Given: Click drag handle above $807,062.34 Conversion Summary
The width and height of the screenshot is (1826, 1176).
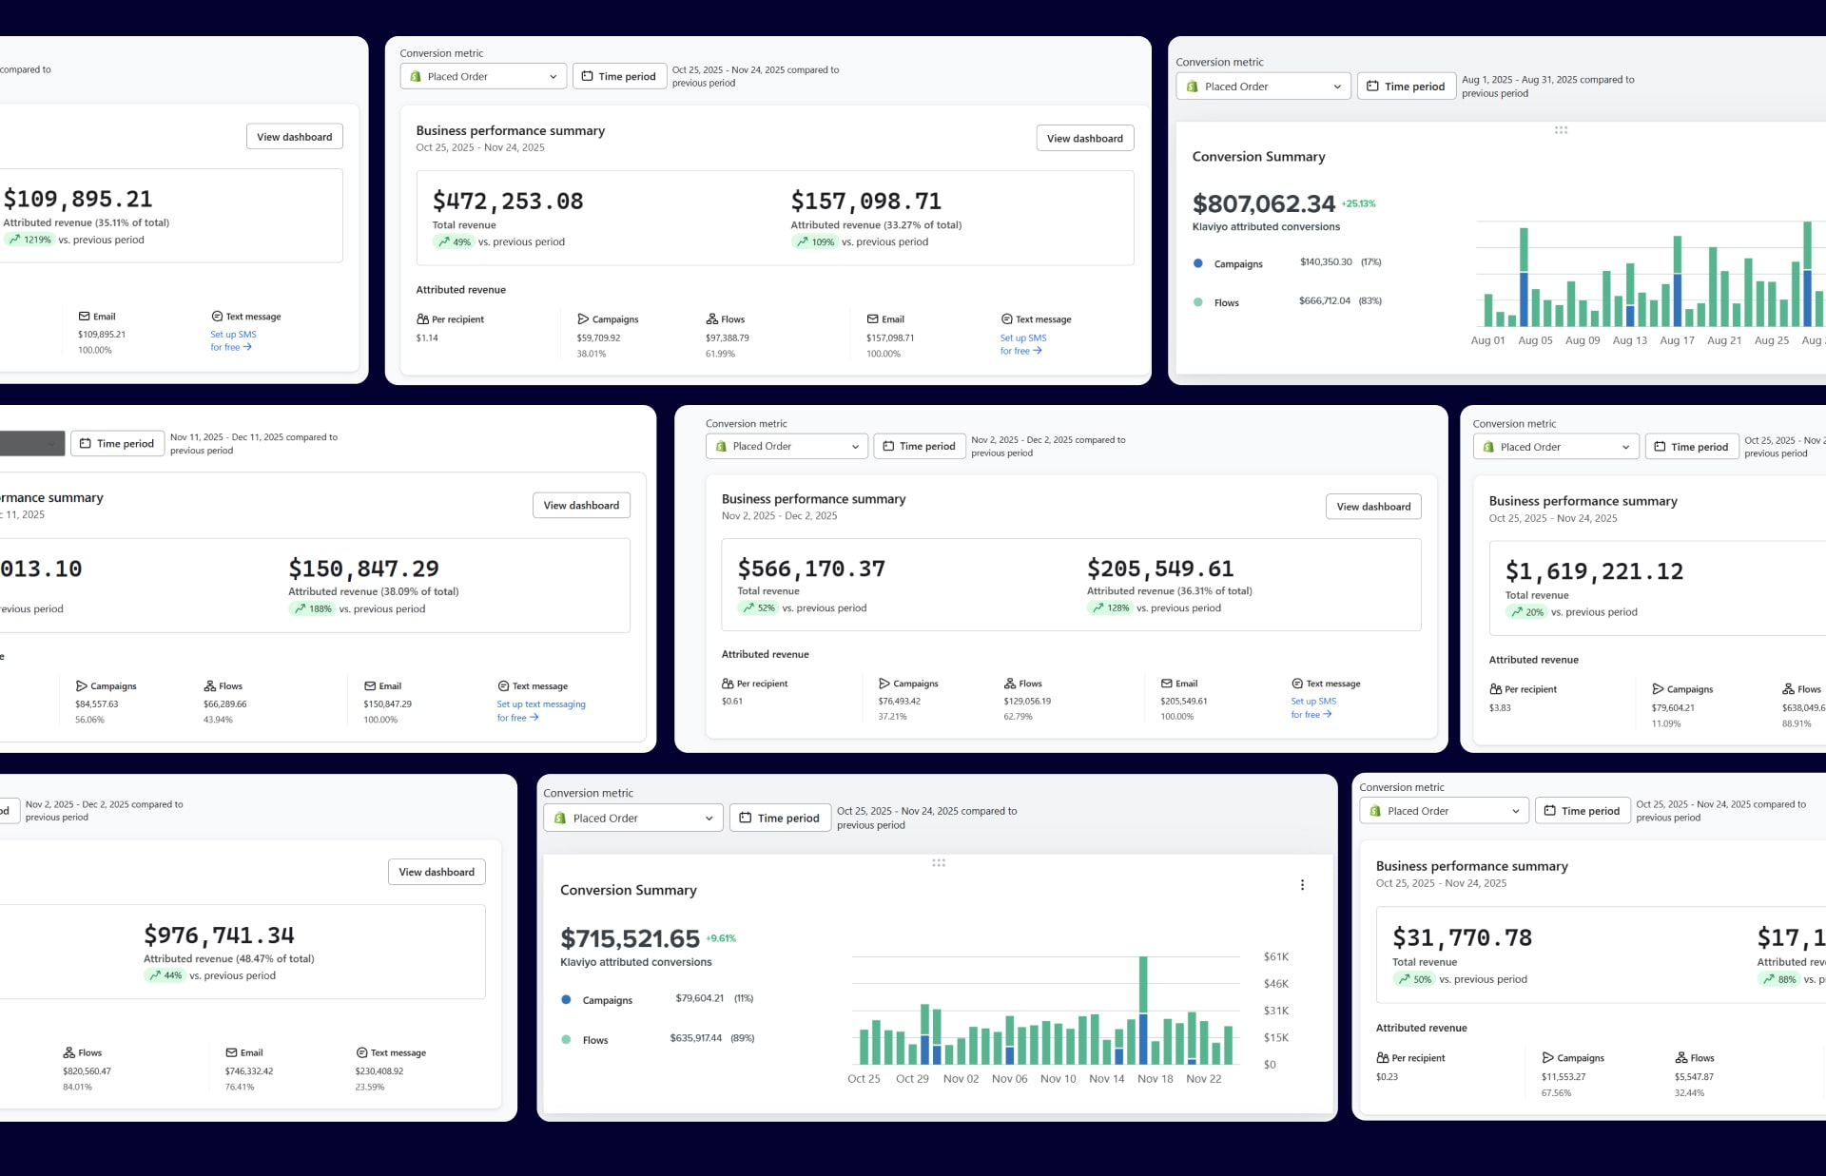Looking at the screenshot, I should click(x=1561, y=130).
